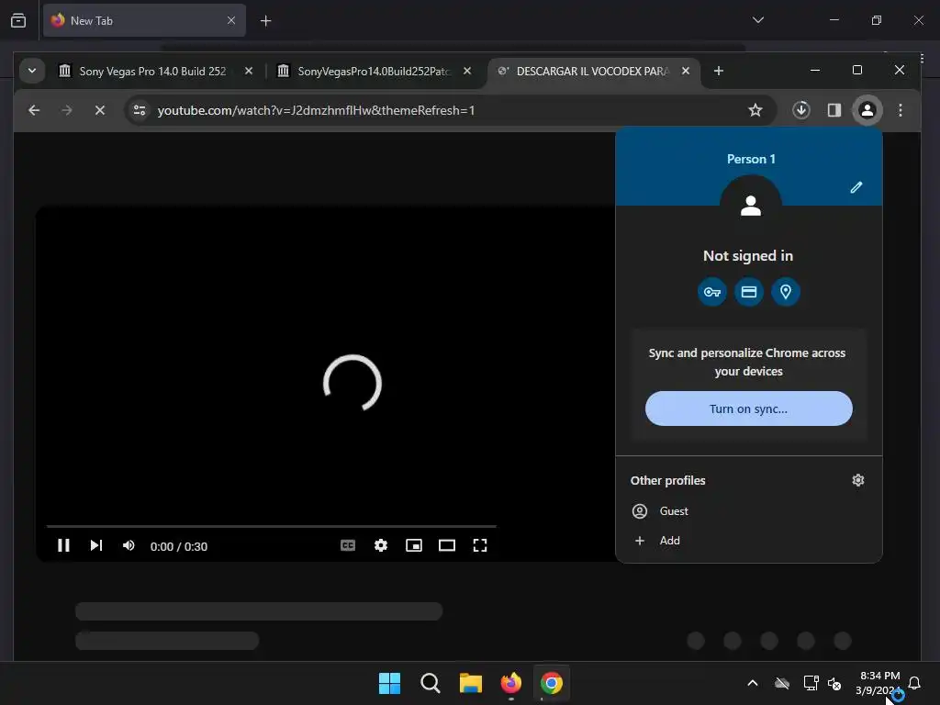Go back in Chrome
The height and width of the screenshot is (705, 940).
click(x=34, y=110)
